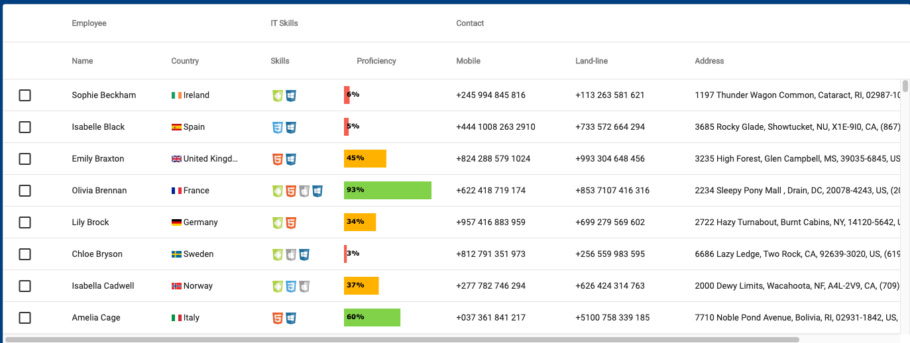Image resolution: width=910 pixels, height=343 pixels.
Task: Select the checkbox for Sophie Beckham
Action: point(25,95)
